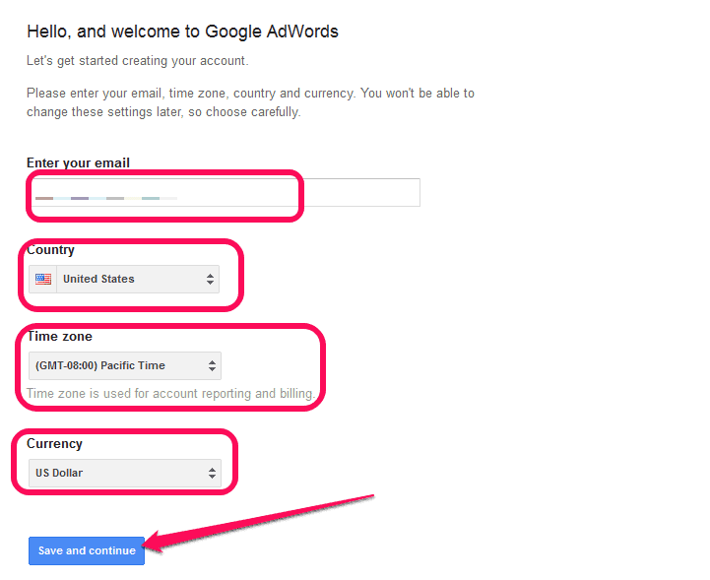Click the 'Enter your email' label

[78, 162]
